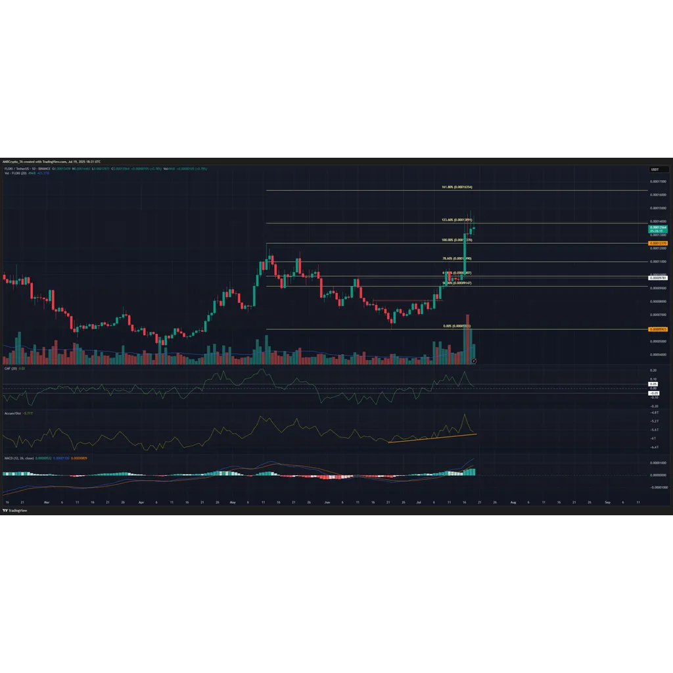Click the -6.4T Accum/Dist axis label

click(x=655, y=447)
